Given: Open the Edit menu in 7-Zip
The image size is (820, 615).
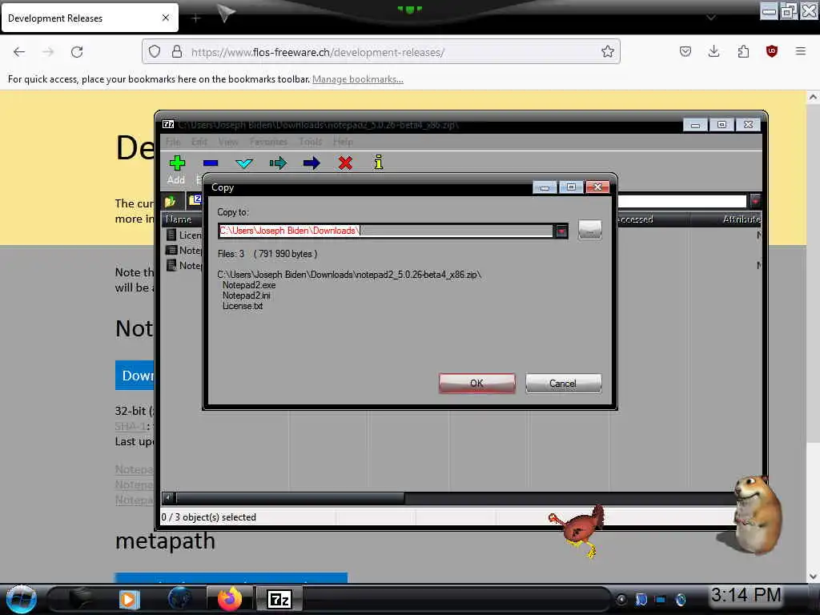Looking at the screenshot, I should (199, 142).
